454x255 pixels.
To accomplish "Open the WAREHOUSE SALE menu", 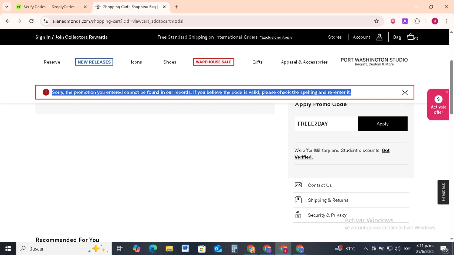I will 214,62.
